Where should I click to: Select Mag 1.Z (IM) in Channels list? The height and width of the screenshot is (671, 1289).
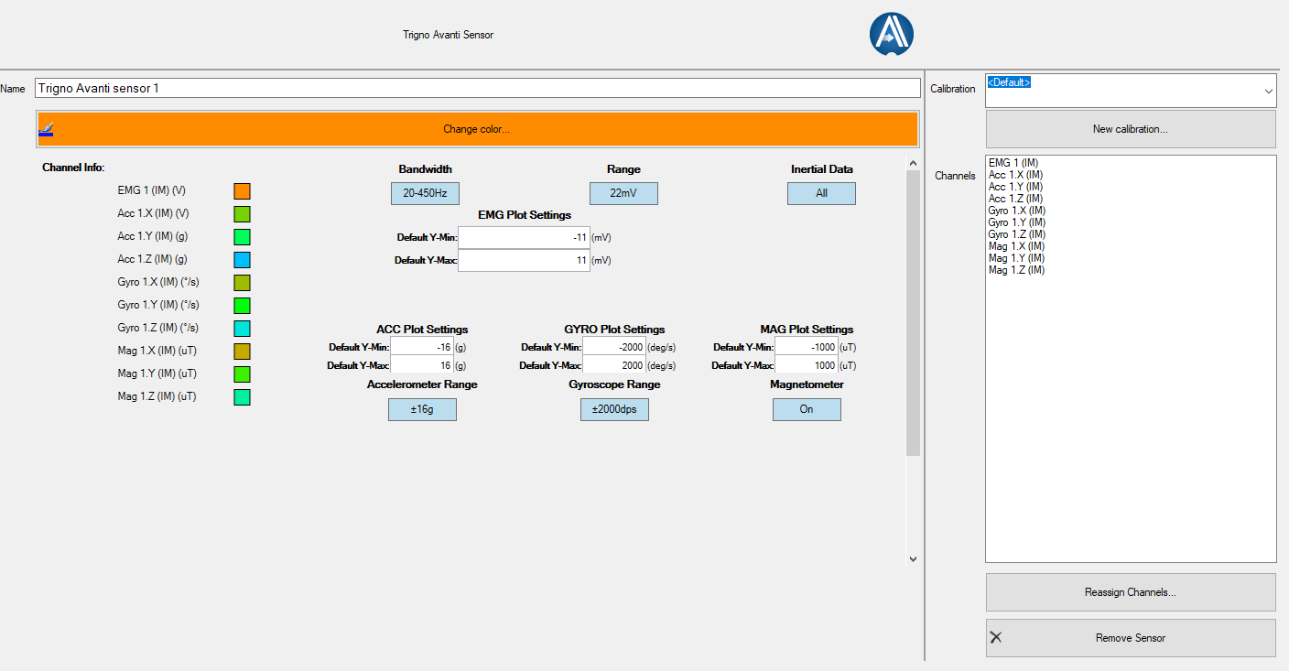coord(1016,270)
